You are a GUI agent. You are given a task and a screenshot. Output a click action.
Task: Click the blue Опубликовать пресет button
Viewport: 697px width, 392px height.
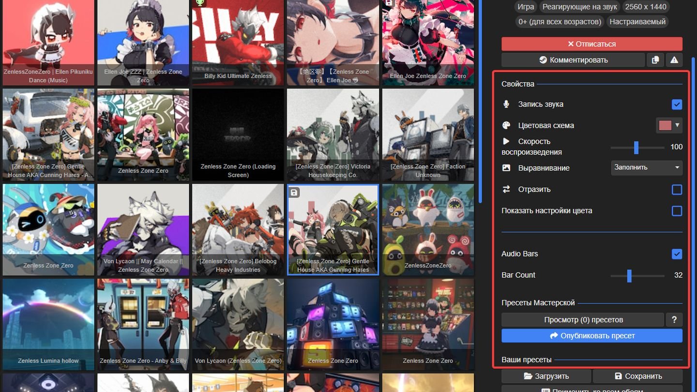592,335
